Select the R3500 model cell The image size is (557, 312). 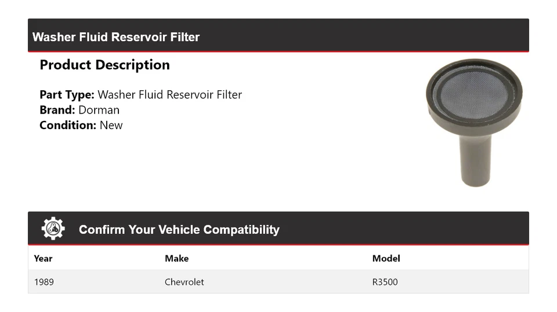385,282
